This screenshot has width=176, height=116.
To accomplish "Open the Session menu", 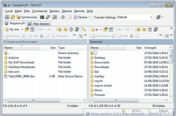I will (x=54, y=11).
